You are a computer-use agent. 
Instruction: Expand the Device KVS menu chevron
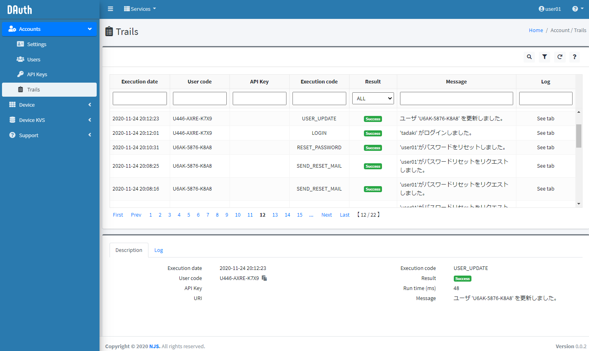click(89, 120)
